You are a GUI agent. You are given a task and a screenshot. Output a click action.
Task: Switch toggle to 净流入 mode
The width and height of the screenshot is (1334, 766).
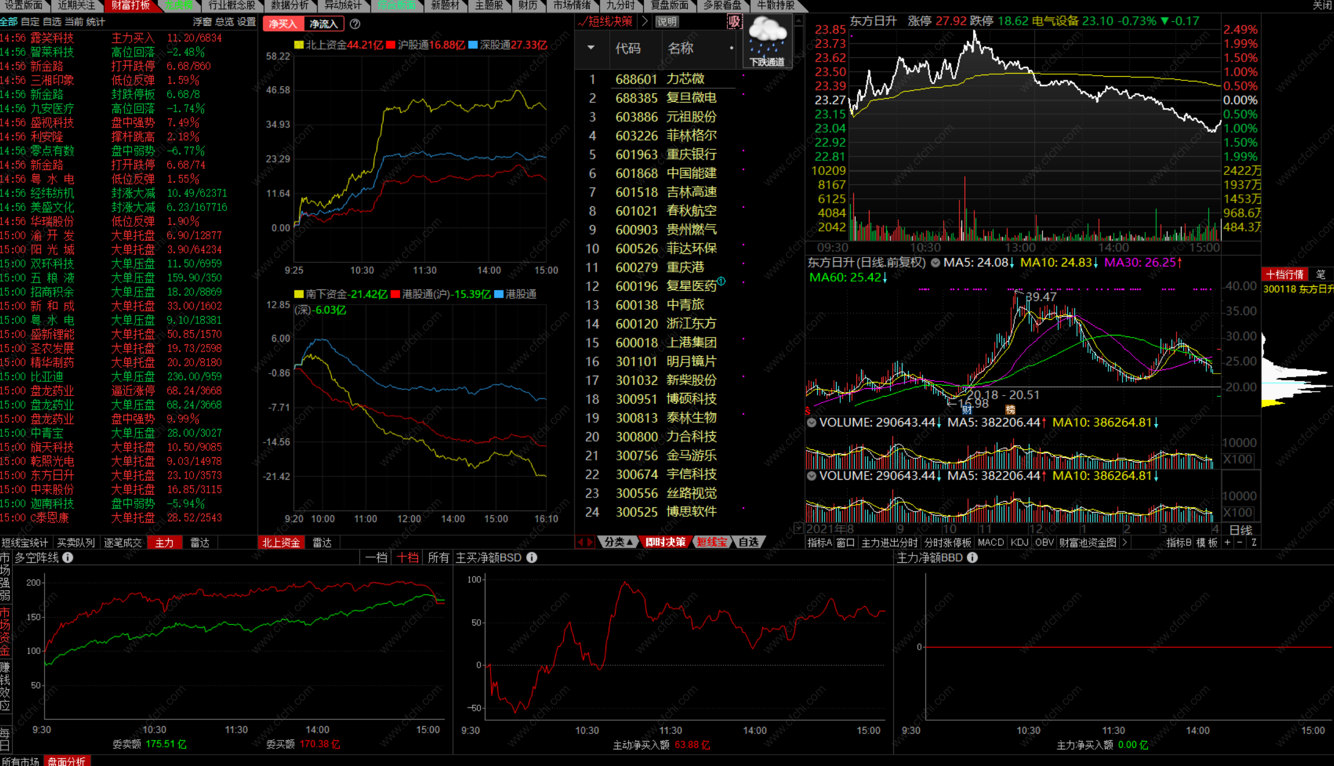[323, 24]
